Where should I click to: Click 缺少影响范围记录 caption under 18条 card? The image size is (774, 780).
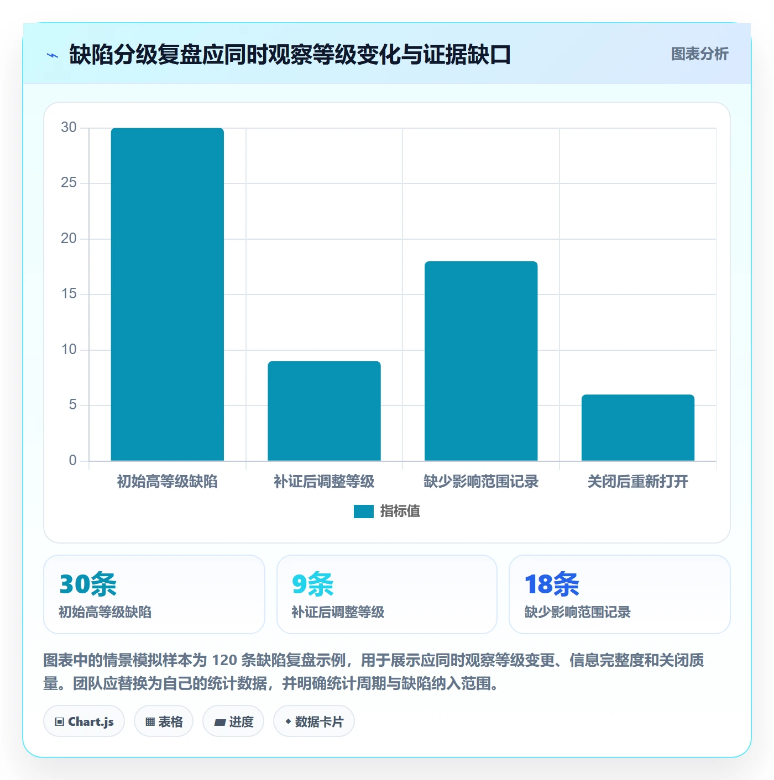[x=577, y=612]
